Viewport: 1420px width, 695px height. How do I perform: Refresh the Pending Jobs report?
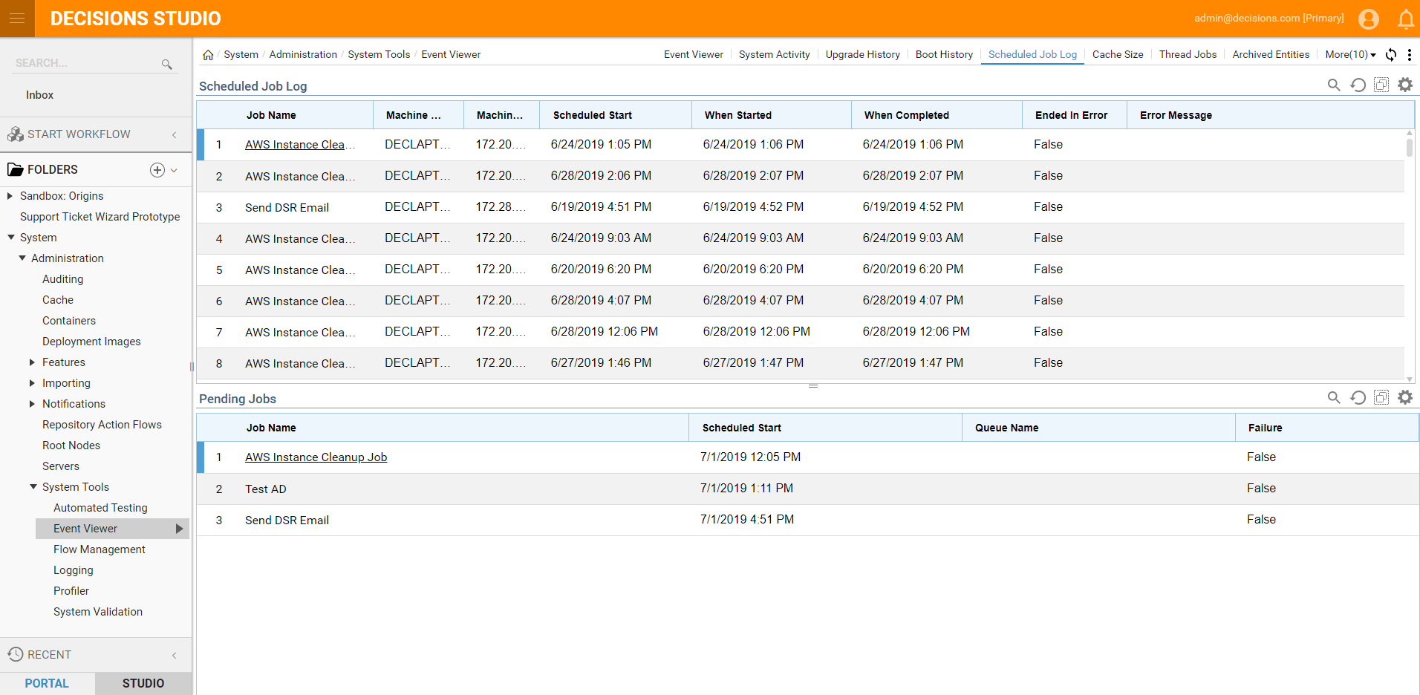point(1358,397)
